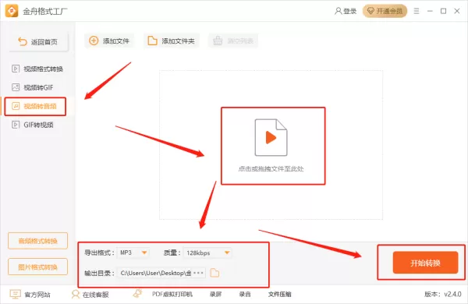
Task: Click the plus icon of 添加文件
Action: (x=94, y=41)
